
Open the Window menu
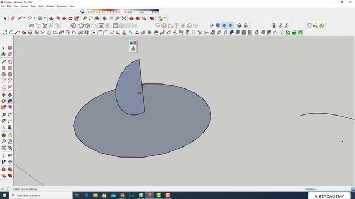click(50, 6)
